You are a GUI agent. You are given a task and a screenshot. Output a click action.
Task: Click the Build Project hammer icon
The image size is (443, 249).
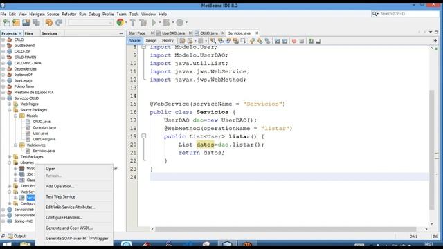[133, 23]
